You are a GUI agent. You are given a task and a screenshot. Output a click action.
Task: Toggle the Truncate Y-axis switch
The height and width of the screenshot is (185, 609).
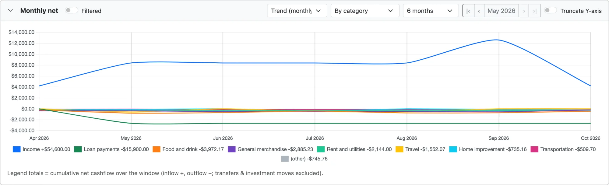point(550,10)
